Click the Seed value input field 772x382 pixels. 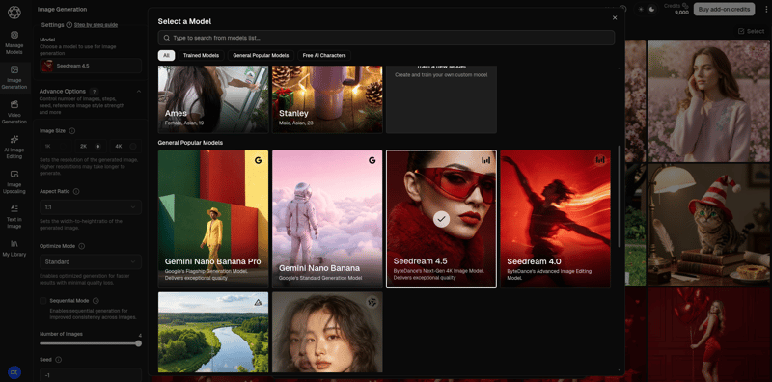[x=91, y=375]
